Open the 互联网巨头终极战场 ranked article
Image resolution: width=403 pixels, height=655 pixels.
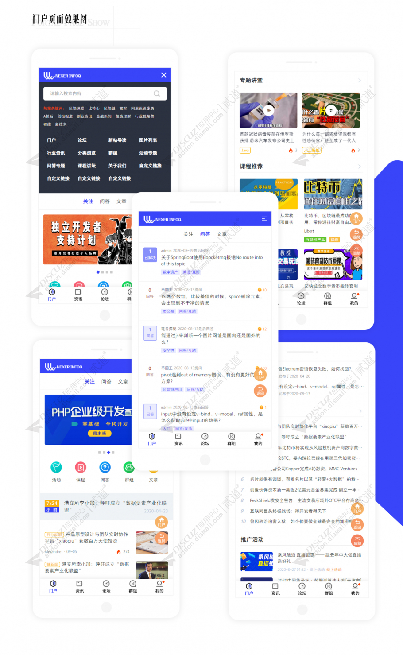point(288,511)
